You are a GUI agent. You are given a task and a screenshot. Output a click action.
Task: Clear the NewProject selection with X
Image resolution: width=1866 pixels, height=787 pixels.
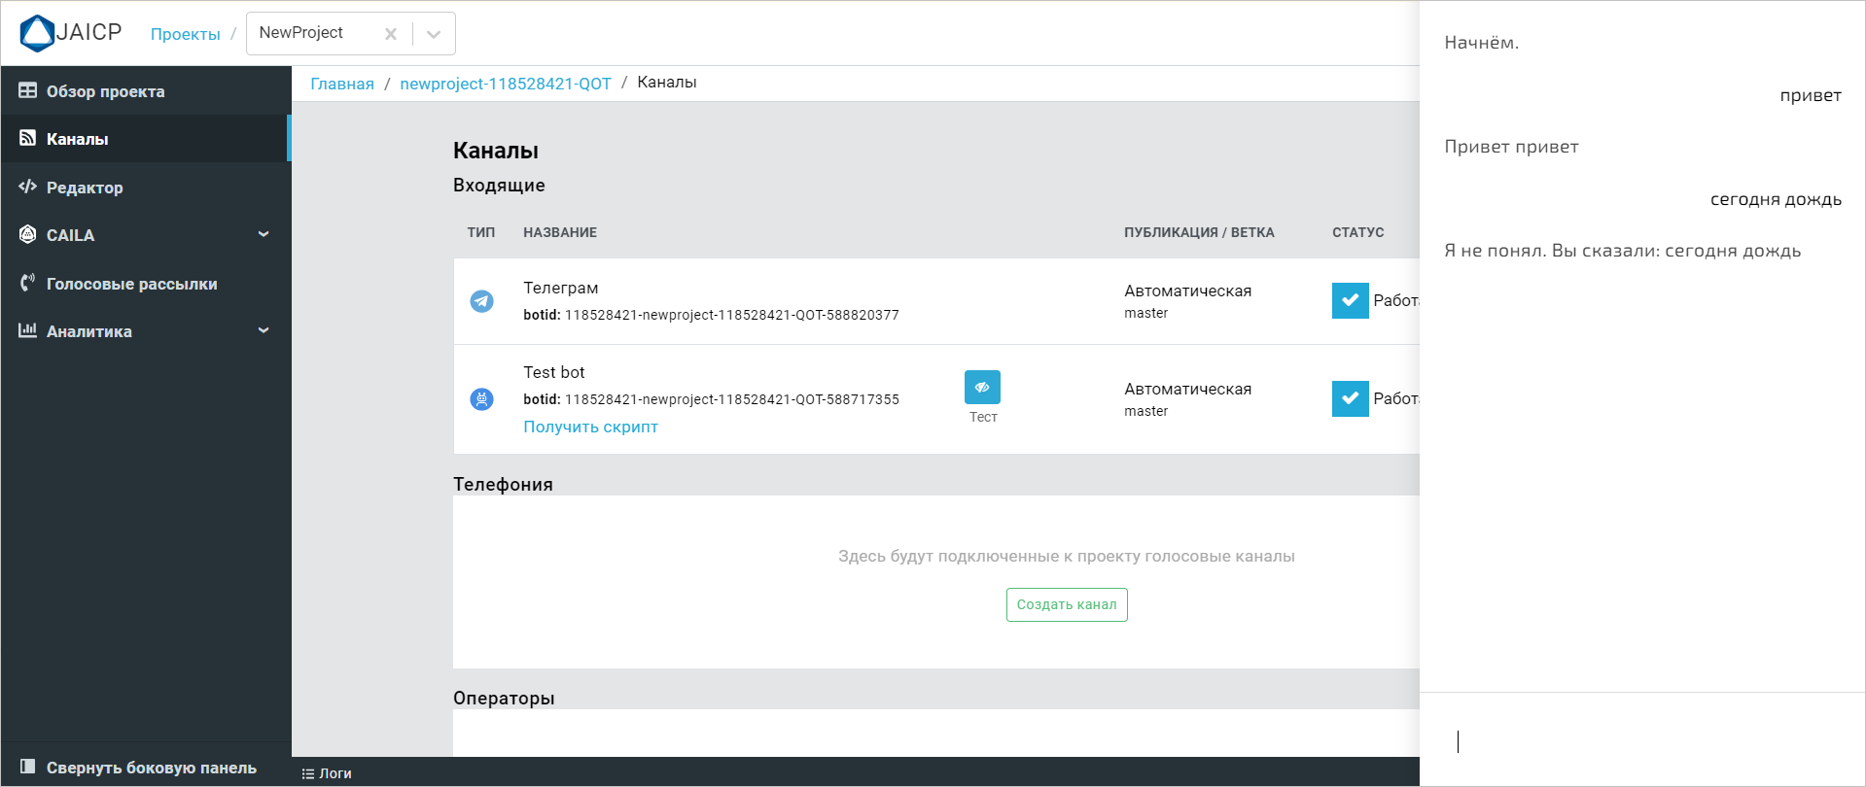(391, 34)
